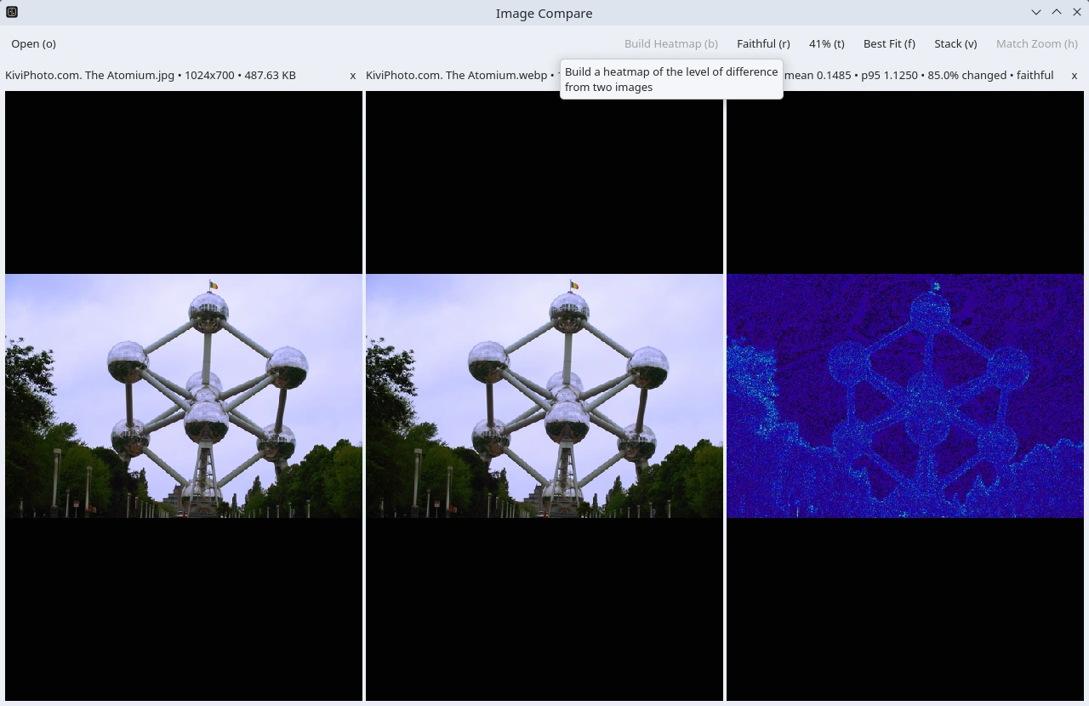Click the Build Heatmap (b) button
Image resolution: width=1089 pixels, height=706 pixels.
pyautogui.click(x=670, y=43)
